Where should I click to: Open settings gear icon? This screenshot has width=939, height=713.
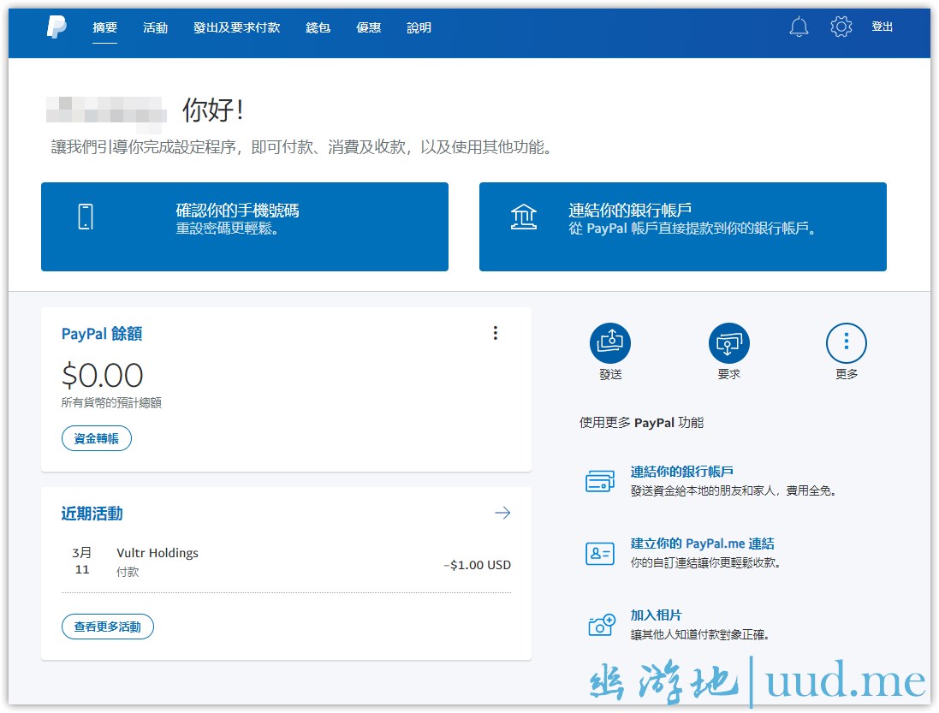(841, 27)
